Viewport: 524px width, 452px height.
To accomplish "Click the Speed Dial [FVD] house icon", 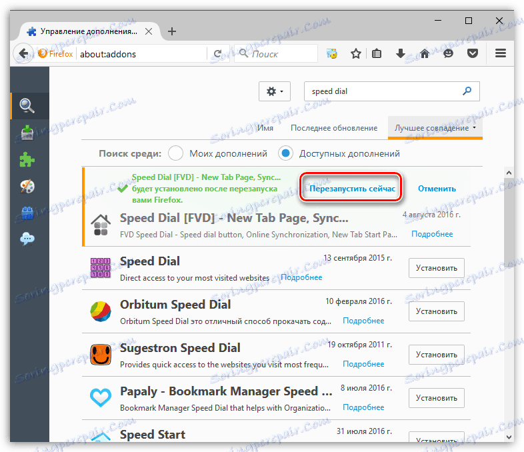I will 101,225.
